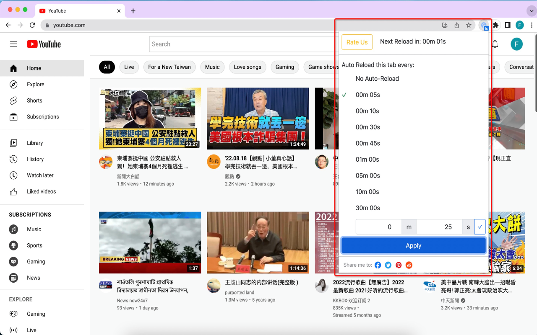
Task: Select the No Auto-Reload option
Action: coord(376,78)
